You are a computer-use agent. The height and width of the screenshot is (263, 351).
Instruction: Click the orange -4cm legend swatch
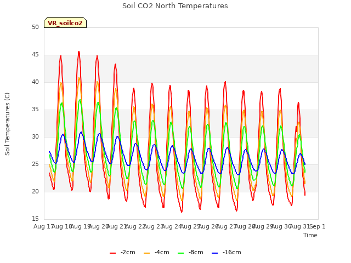tap(146, 253)
